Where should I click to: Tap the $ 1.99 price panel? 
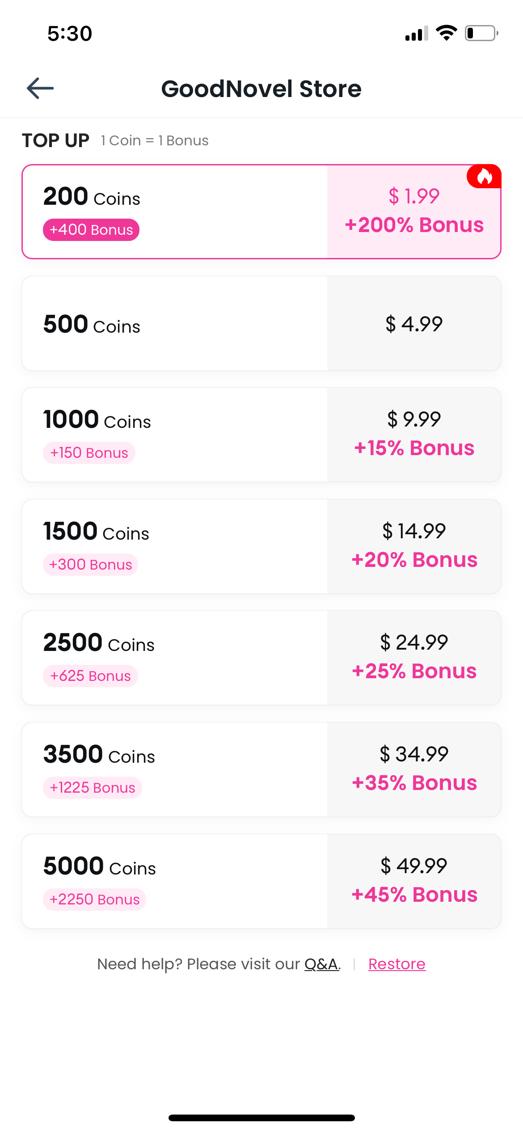click(414, 211)
